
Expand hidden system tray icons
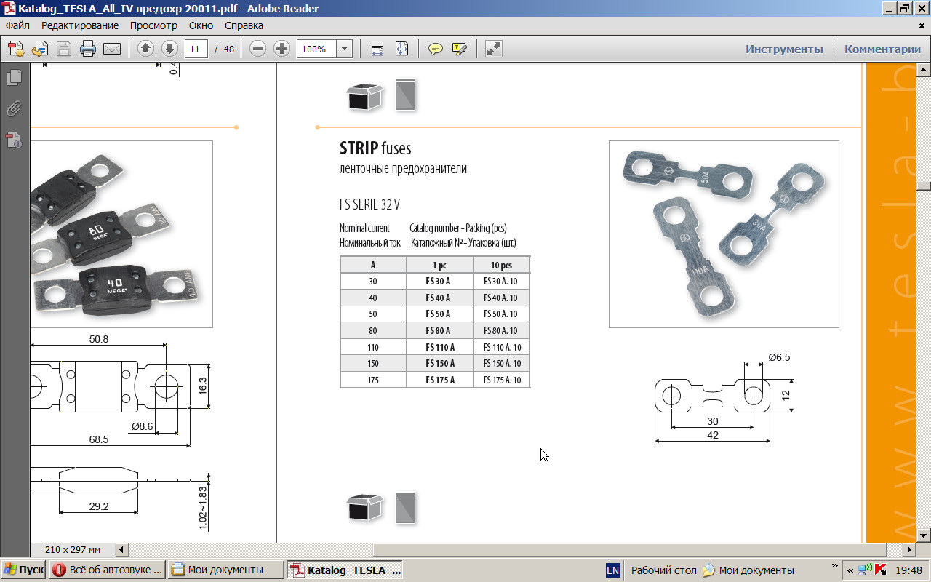pyautogui.click(x=850, y=570)
